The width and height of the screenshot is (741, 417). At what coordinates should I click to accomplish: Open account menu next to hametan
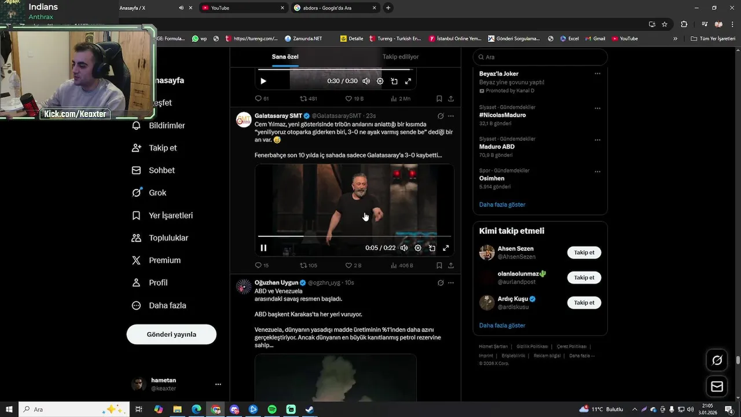(218, 384)
